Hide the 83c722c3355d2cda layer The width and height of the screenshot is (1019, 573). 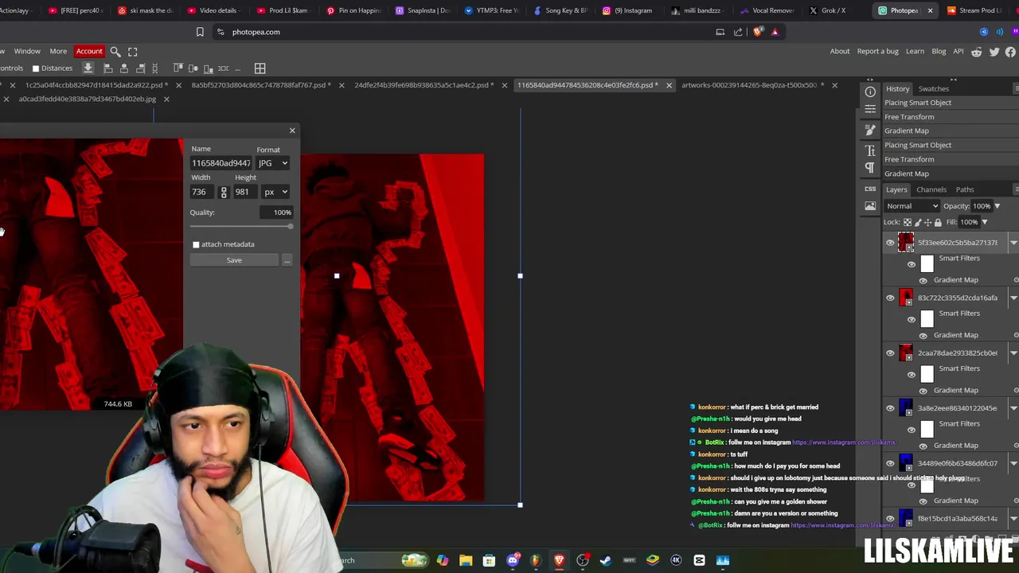coord(890,298)
